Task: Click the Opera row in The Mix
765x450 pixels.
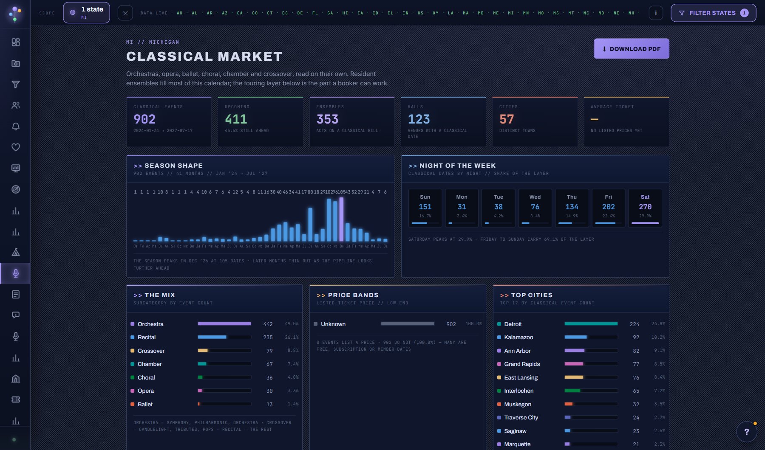Action: [215, 391]
